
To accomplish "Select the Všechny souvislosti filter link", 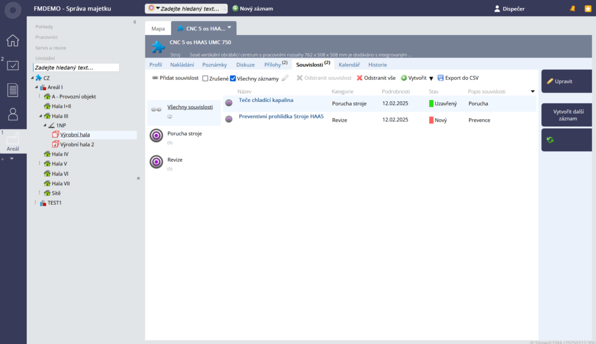I will coord(190,107).
